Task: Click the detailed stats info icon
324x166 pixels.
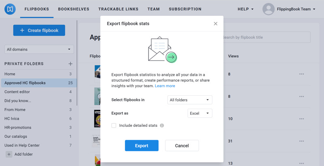Action: pyautogui.click(x=162, y=126)
